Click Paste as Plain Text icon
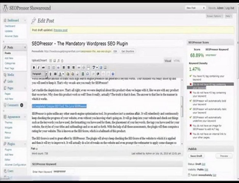Viewport: 239px width, 183px height. pyautogui.click(x=68, y=74)
